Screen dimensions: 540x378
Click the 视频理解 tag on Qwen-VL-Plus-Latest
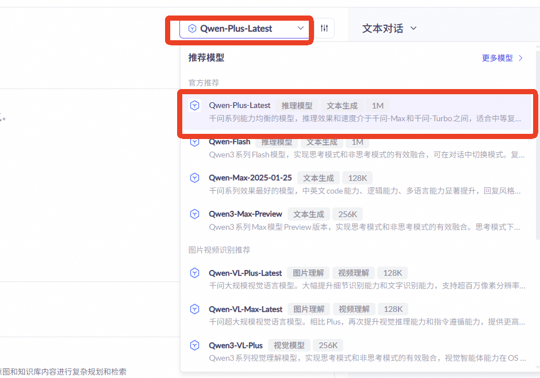pyautogui.click(x=353, y=273)
